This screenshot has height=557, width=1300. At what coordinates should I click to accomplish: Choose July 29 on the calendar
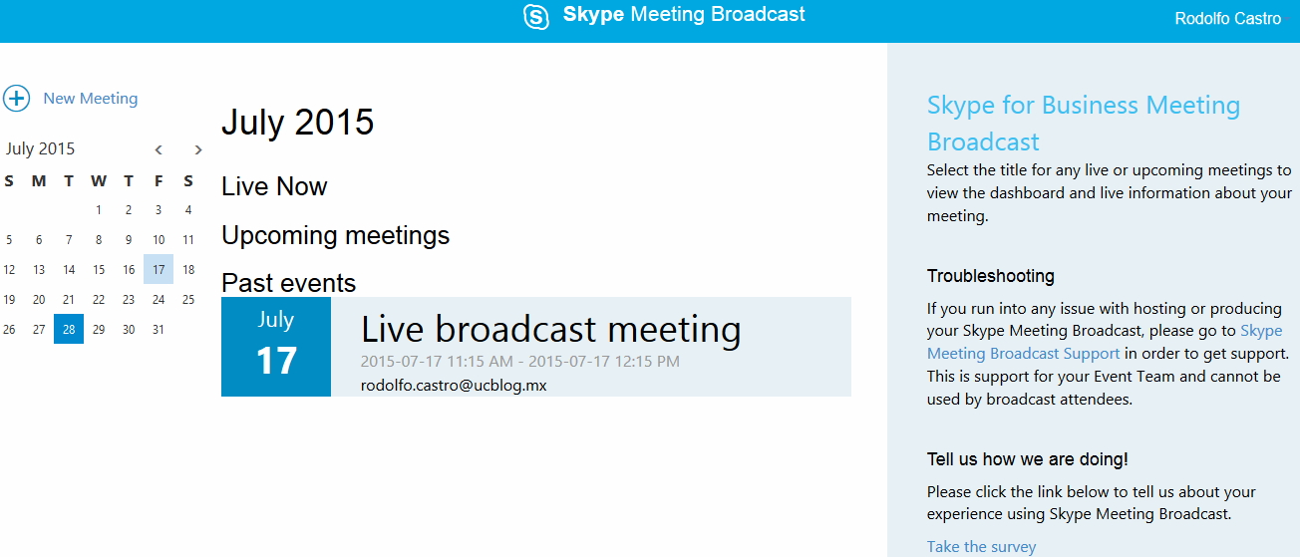[x=99, y=329]
